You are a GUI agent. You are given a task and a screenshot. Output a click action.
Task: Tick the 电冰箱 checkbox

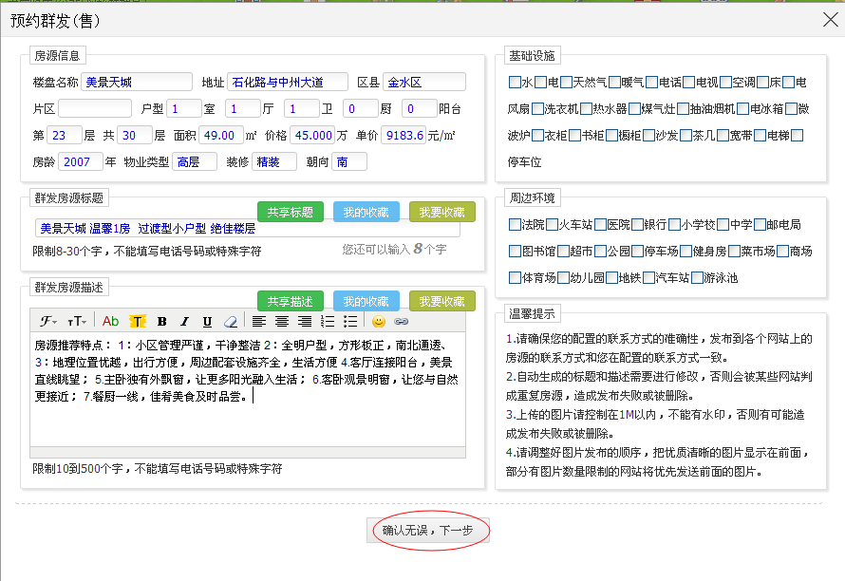[x=743, y=109]
